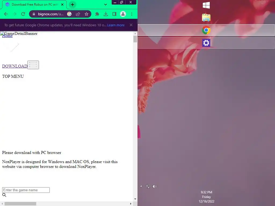Click the GameDetailBanner broken image
The image size is (275, 206).
pos(19,34)
